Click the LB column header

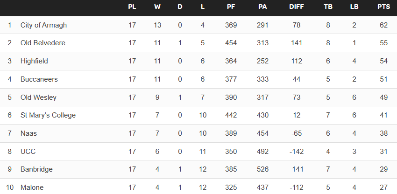click(x=354, y=7)
